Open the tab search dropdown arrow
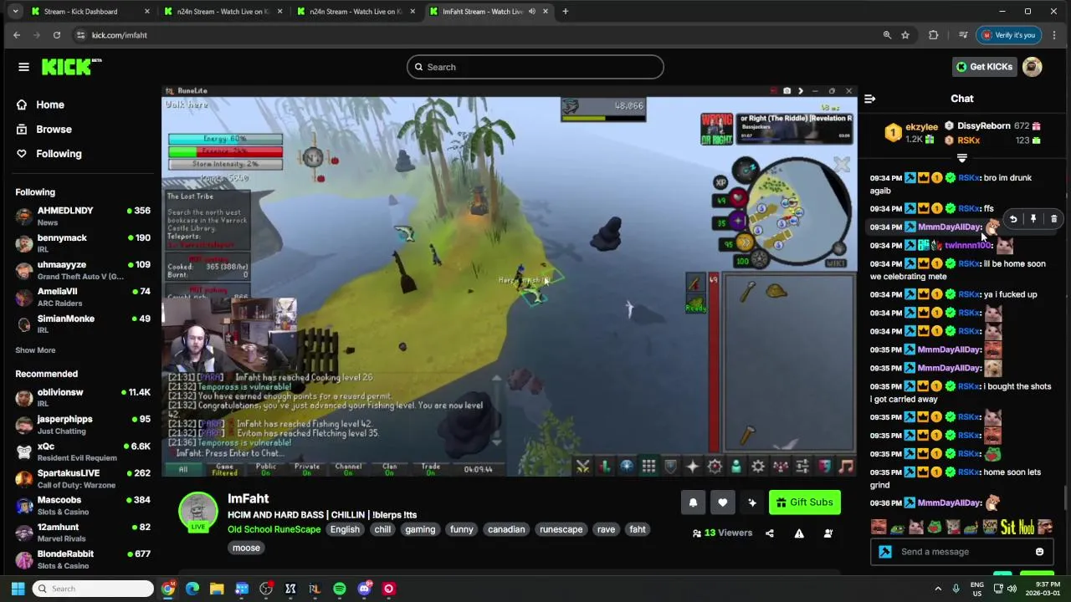Viewport: 1071px width, 602px height. [x=15, y=12]
